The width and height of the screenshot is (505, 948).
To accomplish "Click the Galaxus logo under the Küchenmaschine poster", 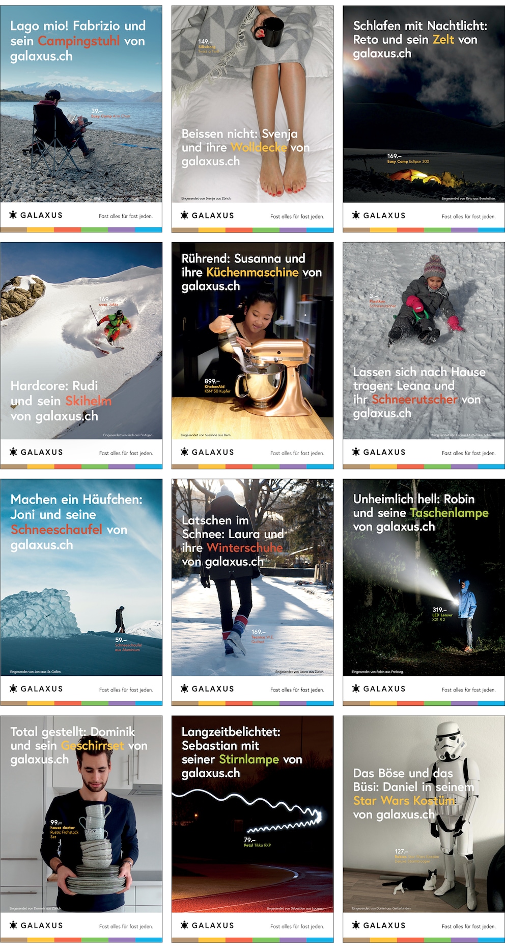I will coord(207,452).
